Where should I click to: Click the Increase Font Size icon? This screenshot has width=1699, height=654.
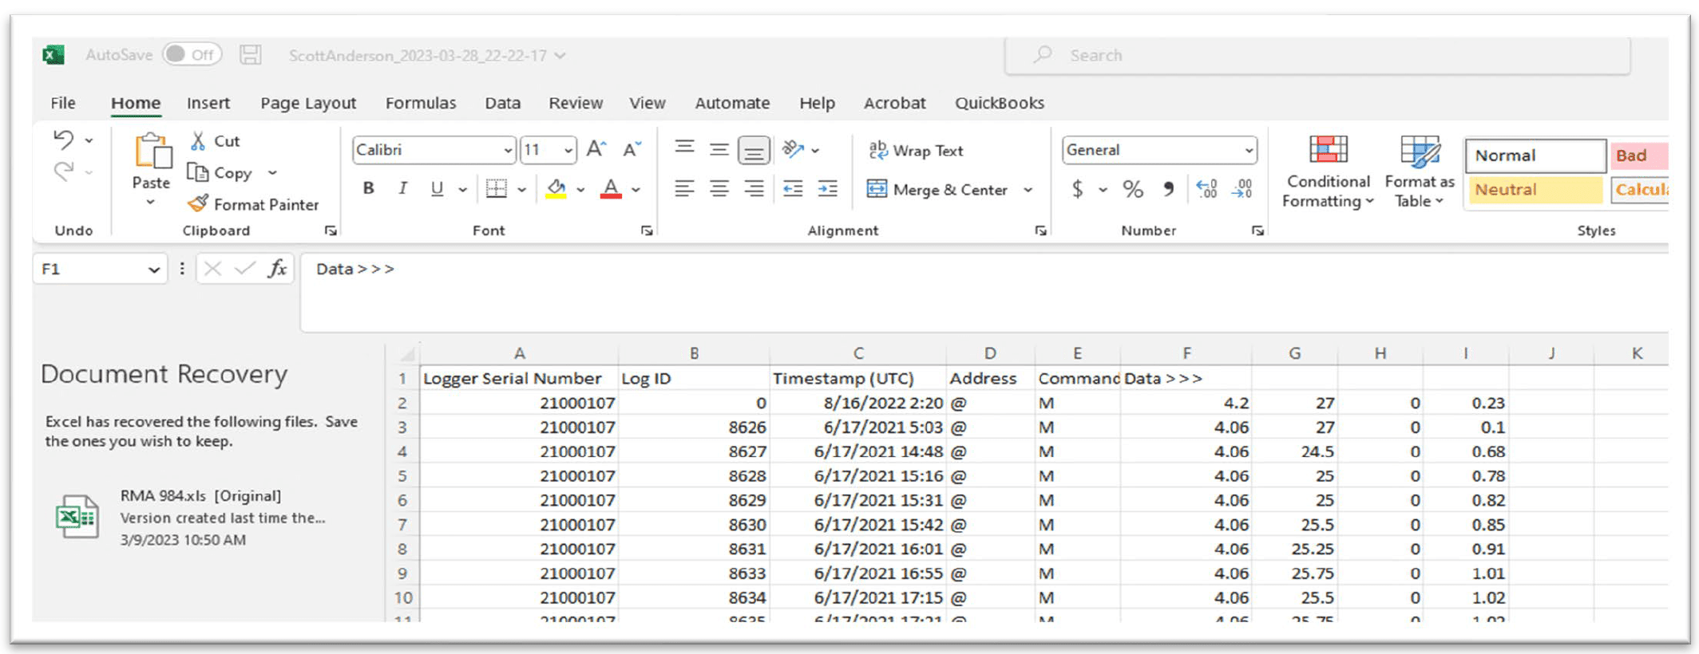click(x=596, y=150)
